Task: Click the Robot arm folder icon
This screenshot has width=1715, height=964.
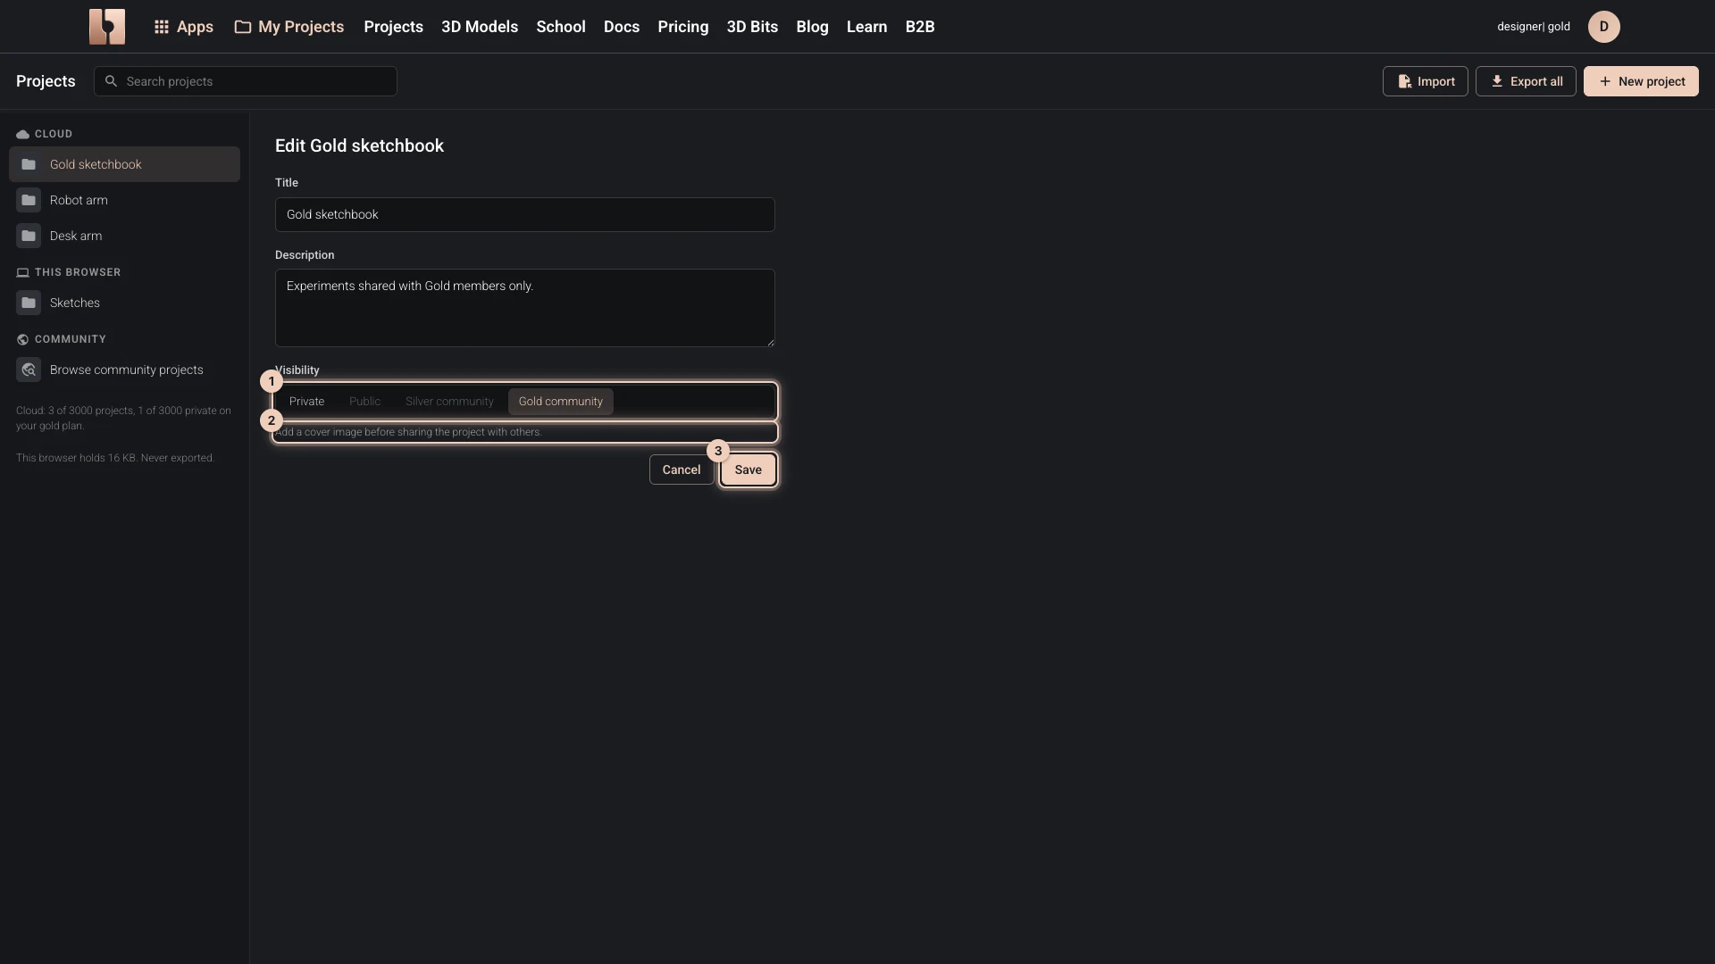Action: (29, 200)
